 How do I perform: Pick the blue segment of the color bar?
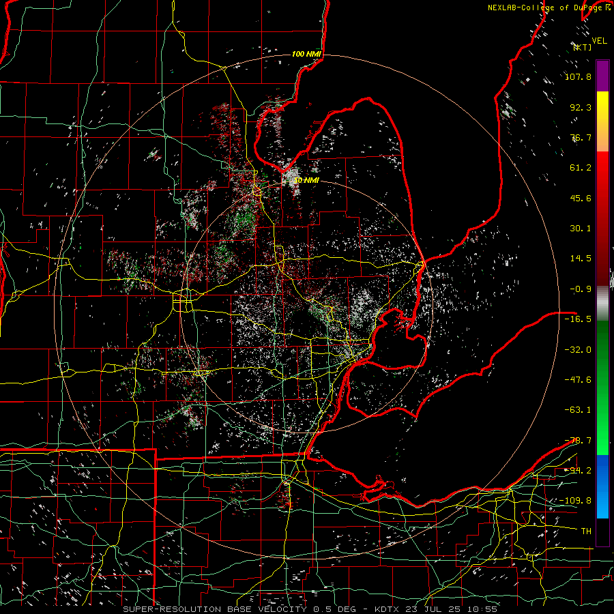pyautogui.click(x=602, y=486)
